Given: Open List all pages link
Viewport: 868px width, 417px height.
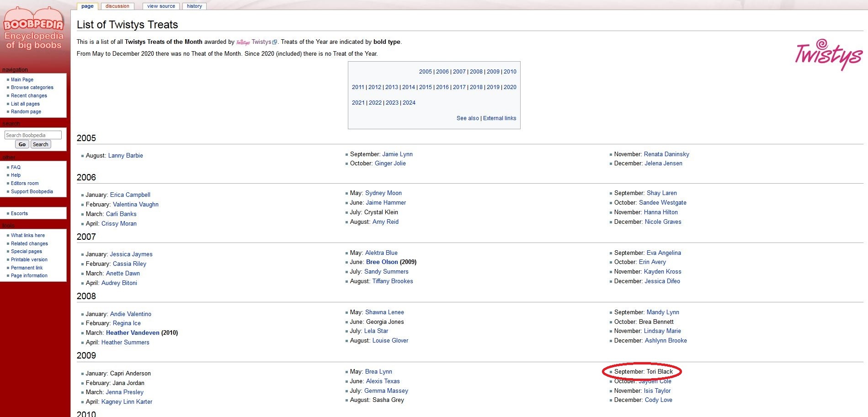Looking at the screenshot, I should coord(25,104).
